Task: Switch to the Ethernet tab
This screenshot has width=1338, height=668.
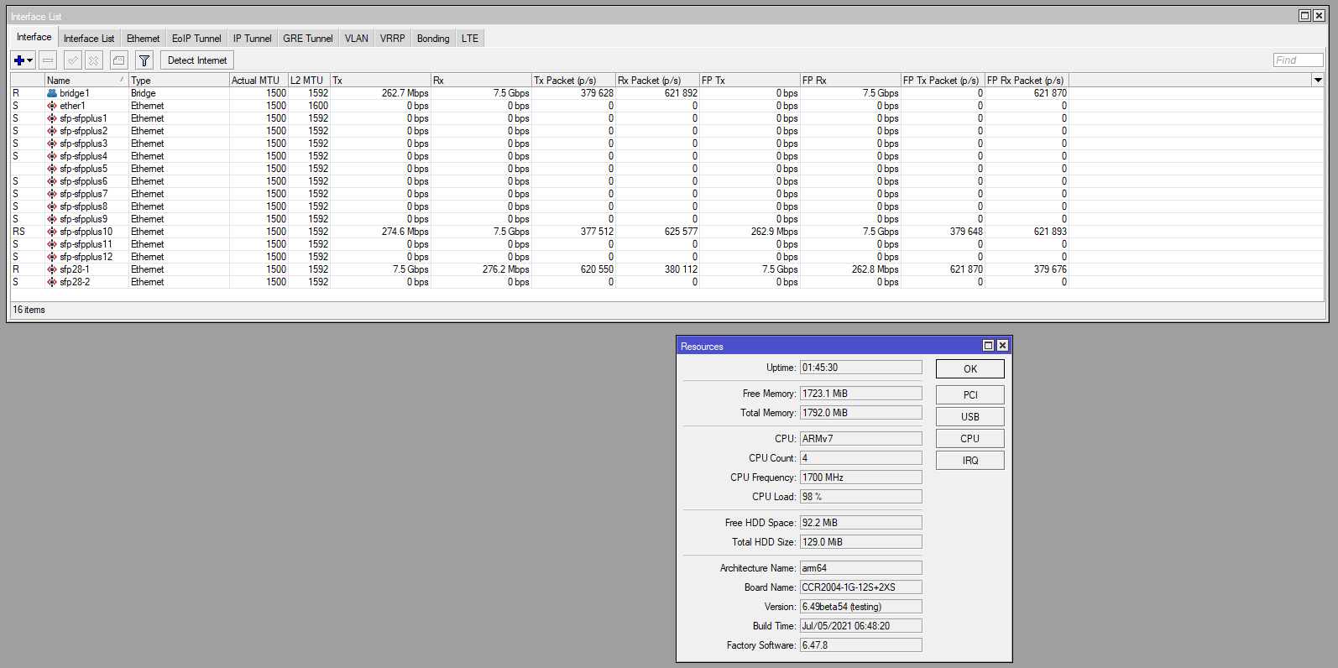Action: tap(144, 39)
